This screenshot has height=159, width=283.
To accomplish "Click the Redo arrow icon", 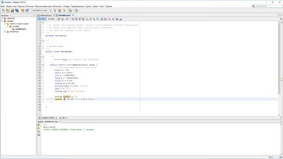I will (27, 11).
